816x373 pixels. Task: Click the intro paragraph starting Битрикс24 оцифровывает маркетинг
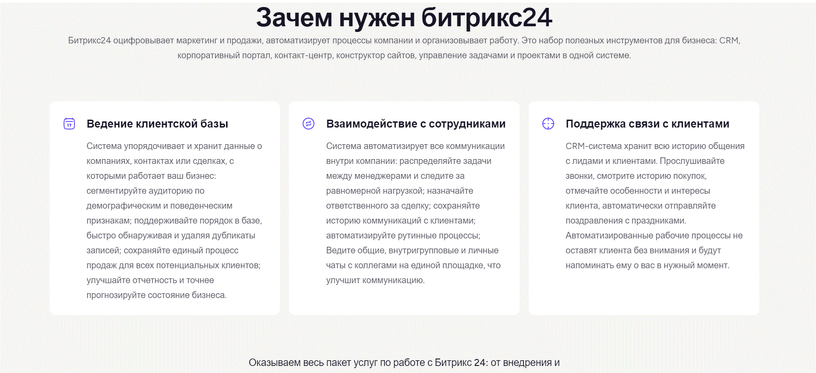point(404,48)
